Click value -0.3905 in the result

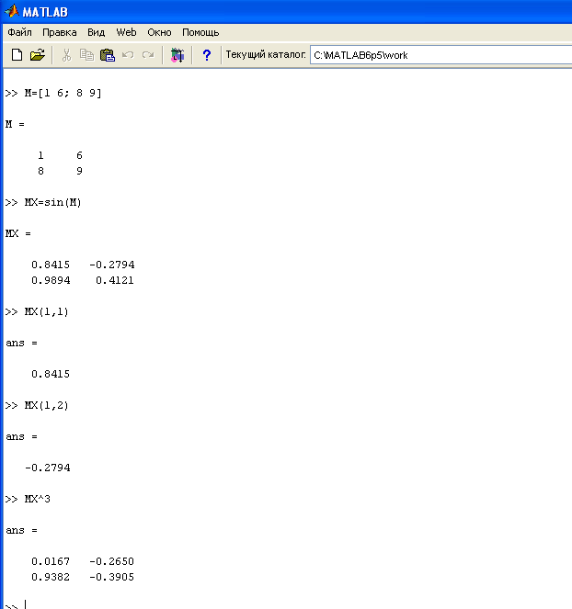(112, 577)
